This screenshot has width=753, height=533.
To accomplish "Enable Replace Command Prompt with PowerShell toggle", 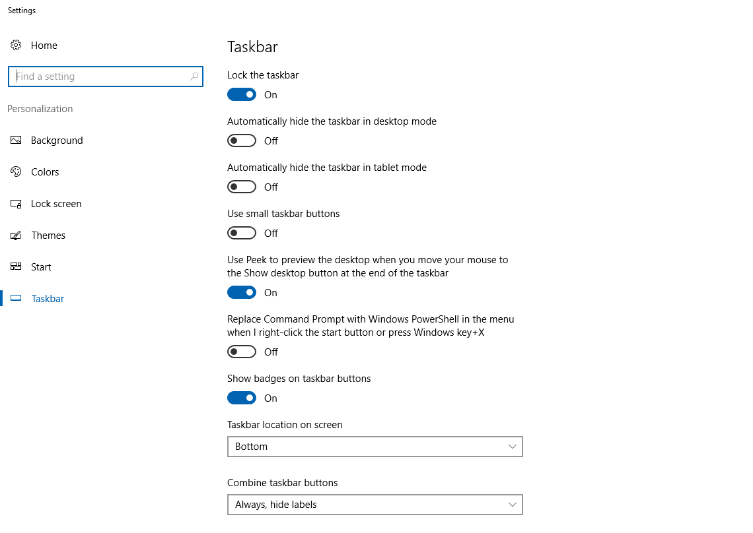I will [242, 352].
